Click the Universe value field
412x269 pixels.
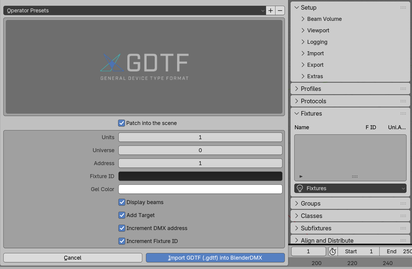click(200, 150)
